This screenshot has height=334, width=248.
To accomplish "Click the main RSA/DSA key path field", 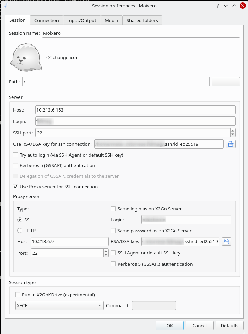I will (x=159, y=144).
